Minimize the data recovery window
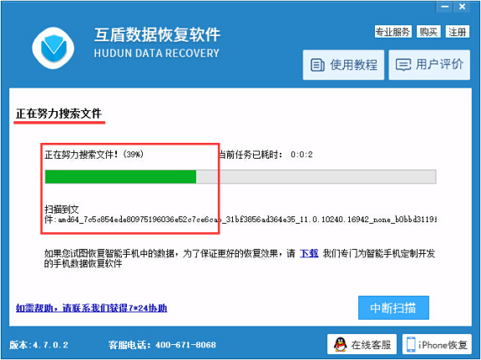The height and width of the screenshot is (360, 481). click(444, 7)
